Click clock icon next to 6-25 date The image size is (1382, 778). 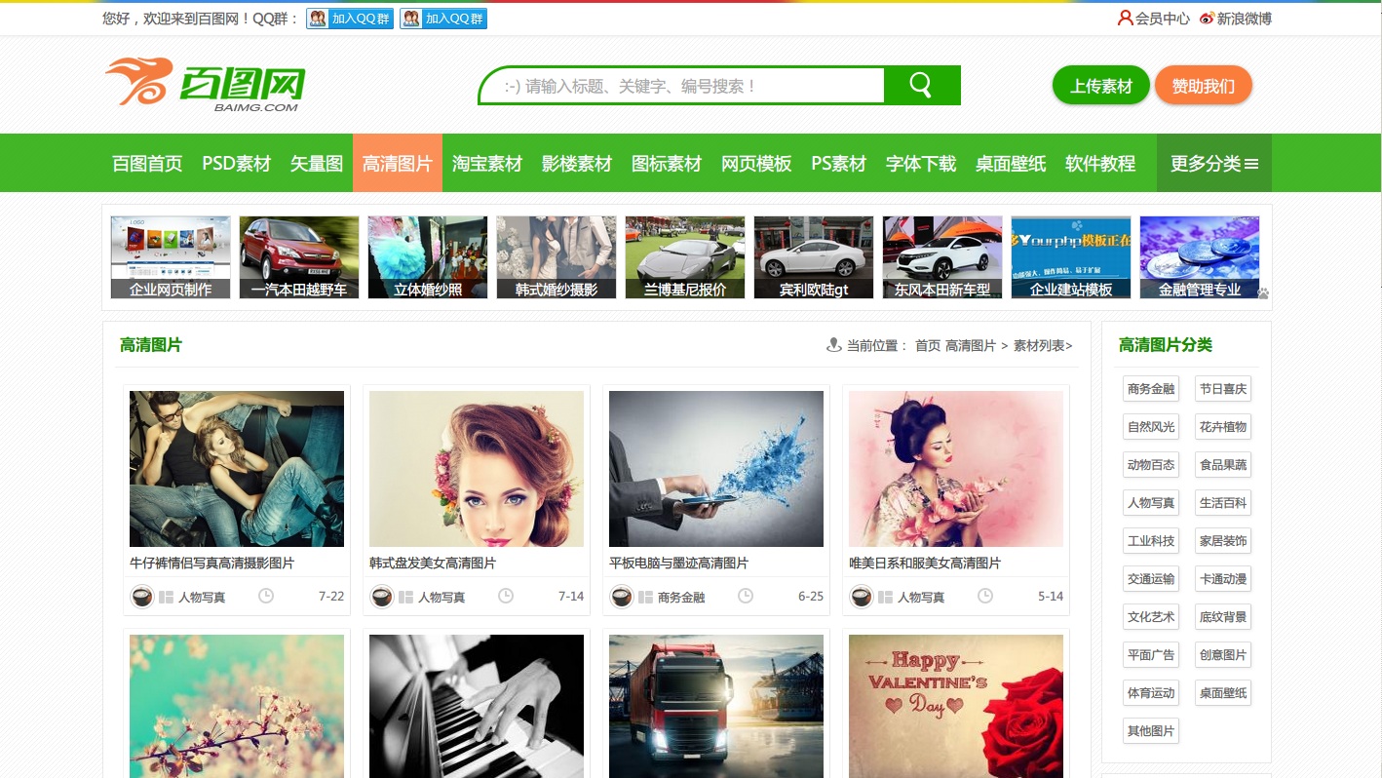746,596
